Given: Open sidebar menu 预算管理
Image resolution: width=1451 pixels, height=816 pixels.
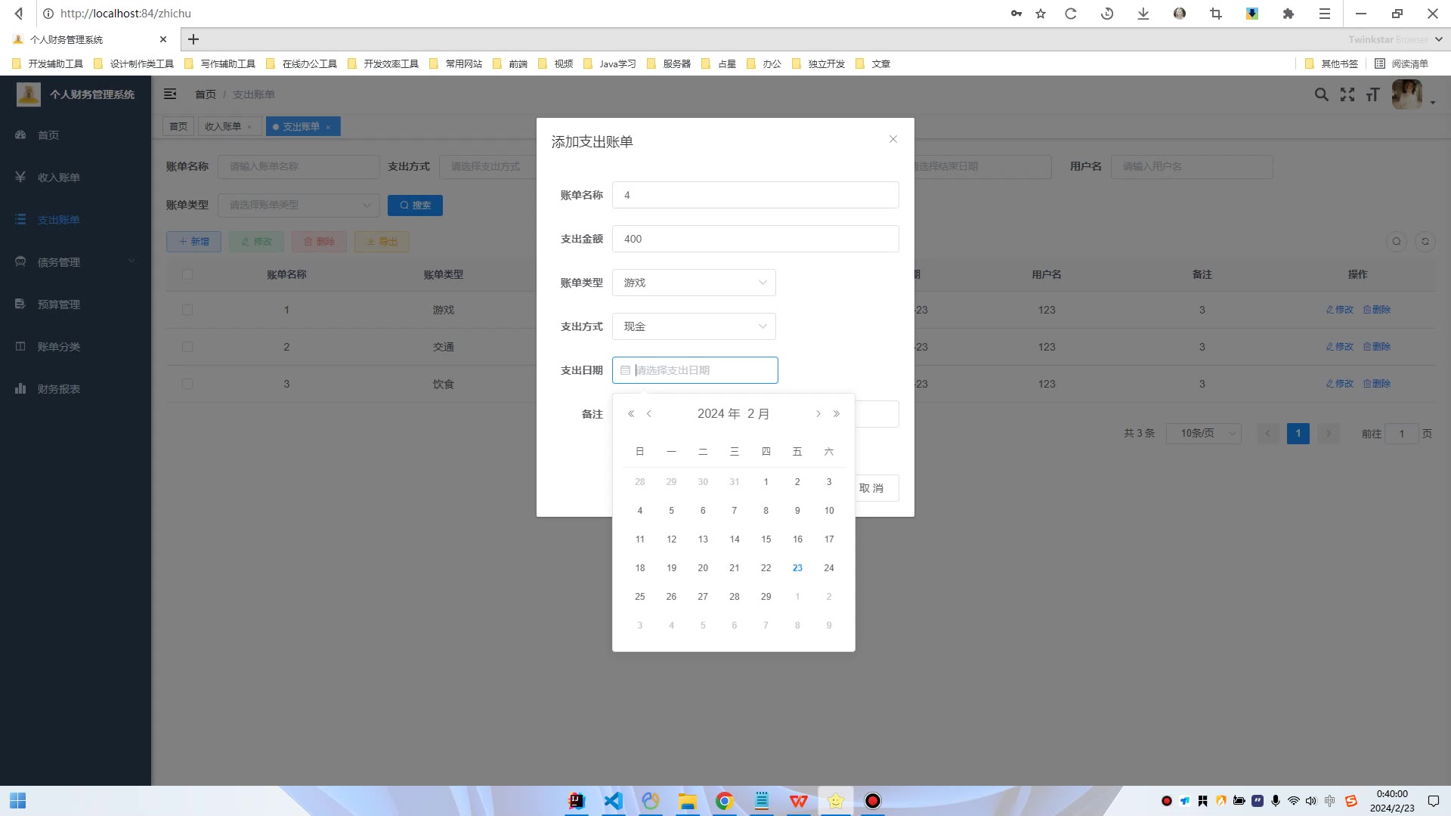Looking at the screenshot, I should point(76,304).
